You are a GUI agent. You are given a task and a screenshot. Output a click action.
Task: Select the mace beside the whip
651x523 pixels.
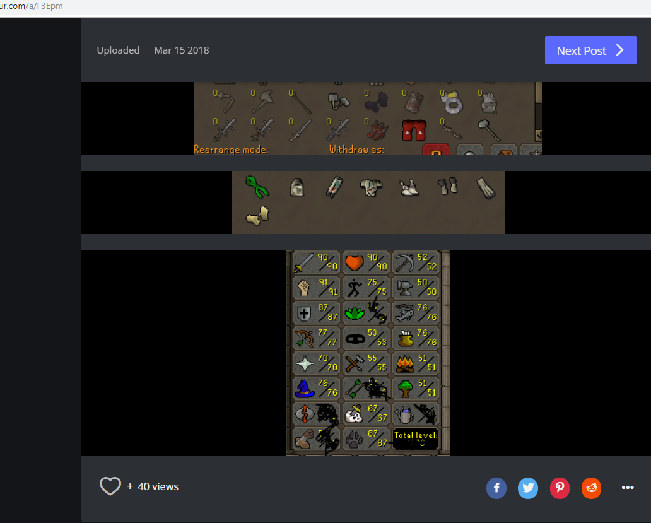point(489,131)
